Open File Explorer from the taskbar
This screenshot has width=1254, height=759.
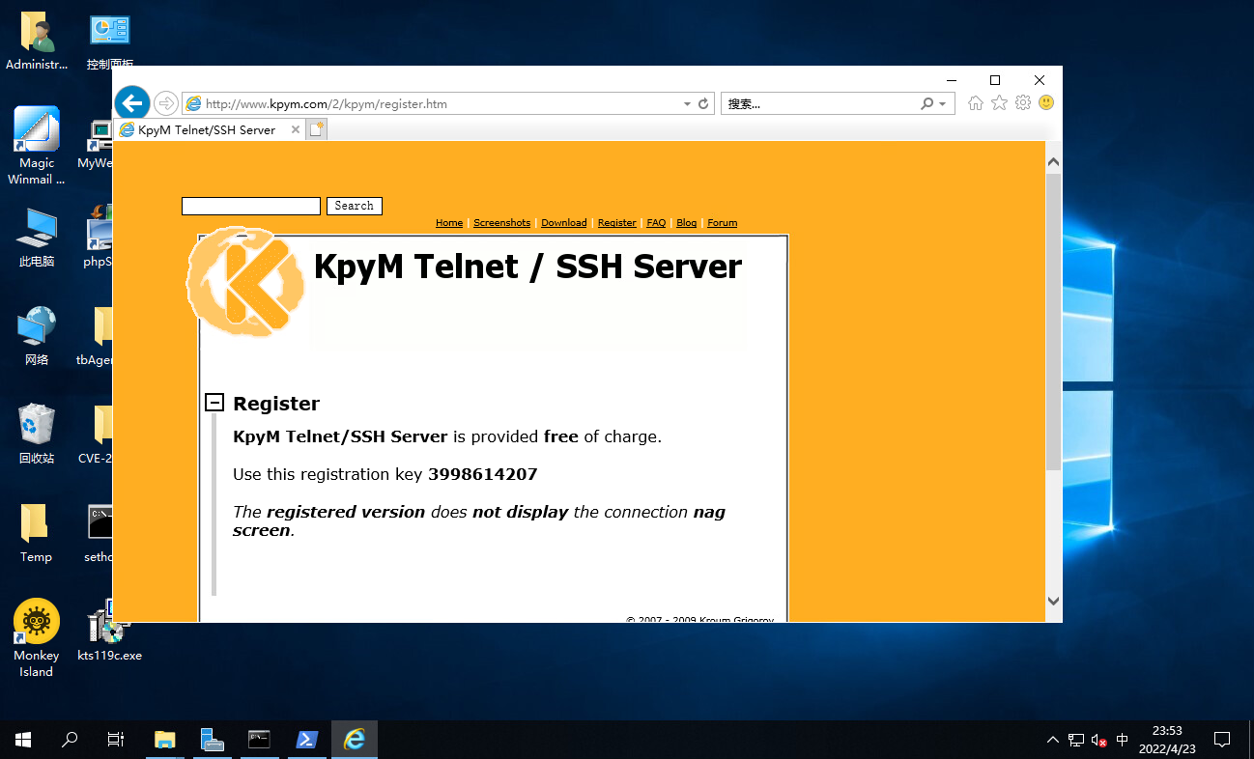click(x=165, y=740)
